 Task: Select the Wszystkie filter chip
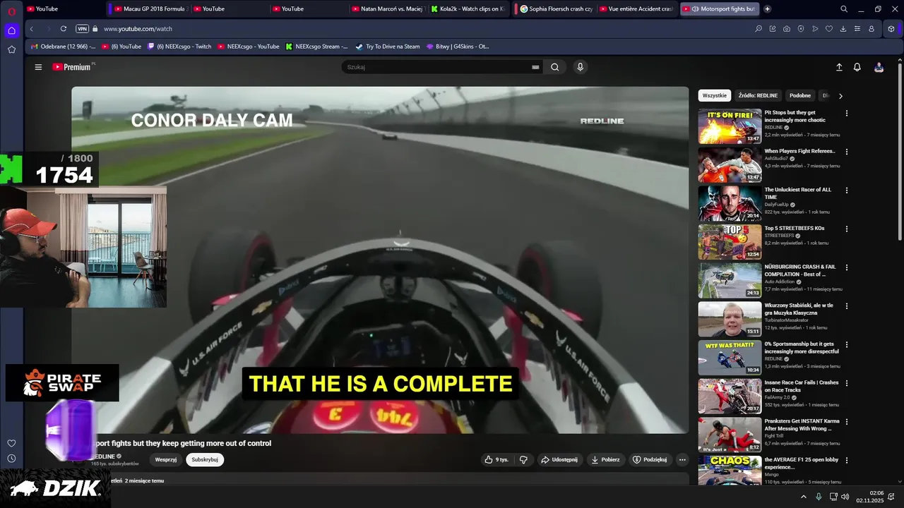click(x=714, y=95)
